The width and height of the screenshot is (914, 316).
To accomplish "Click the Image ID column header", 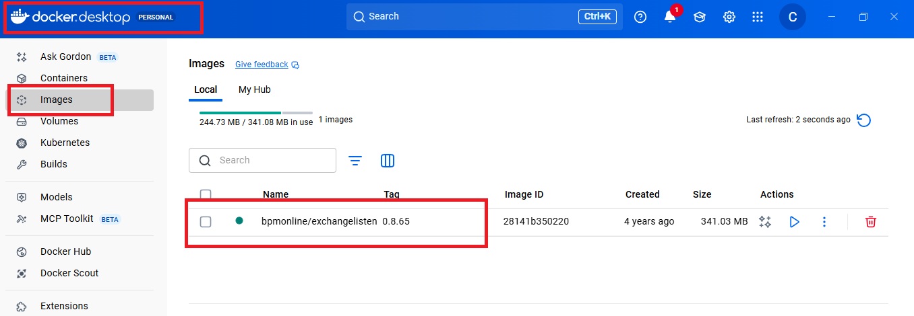I will (x=524, y=194).
